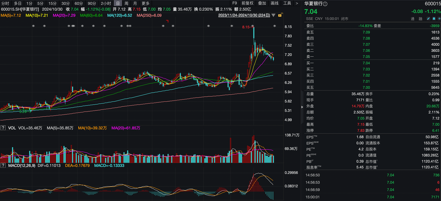The width and height of the screenshot is (441, 201).
Task: Select the 1分 period tab
Action: tap(29, 3)
